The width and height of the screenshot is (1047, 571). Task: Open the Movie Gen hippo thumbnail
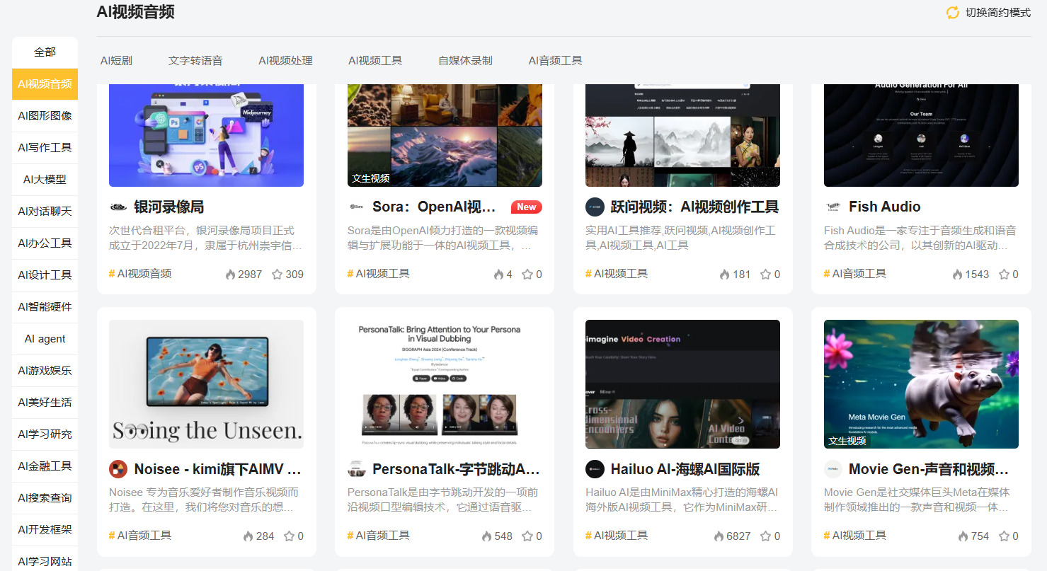921,384
